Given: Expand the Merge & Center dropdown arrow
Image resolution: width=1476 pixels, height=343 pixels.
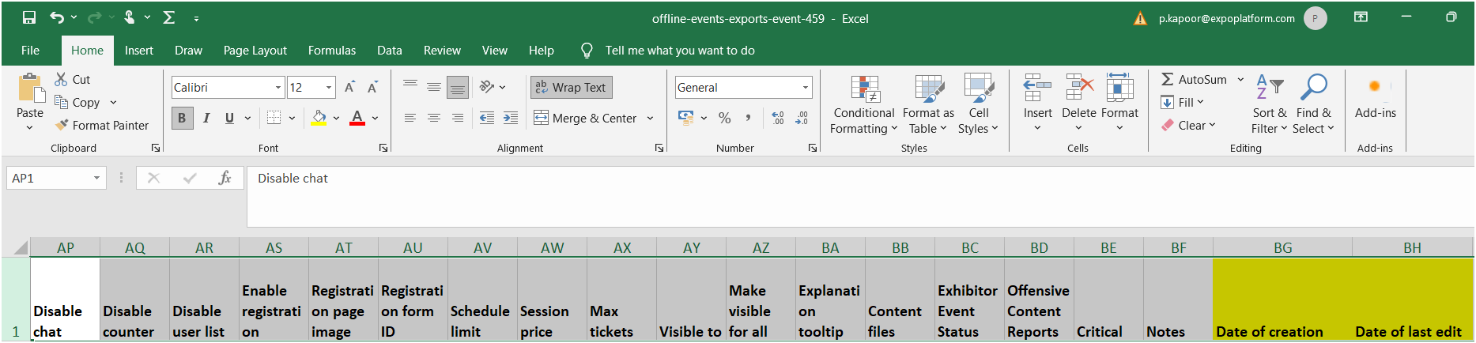Looking at the screenshot, I should pos(650,118).
